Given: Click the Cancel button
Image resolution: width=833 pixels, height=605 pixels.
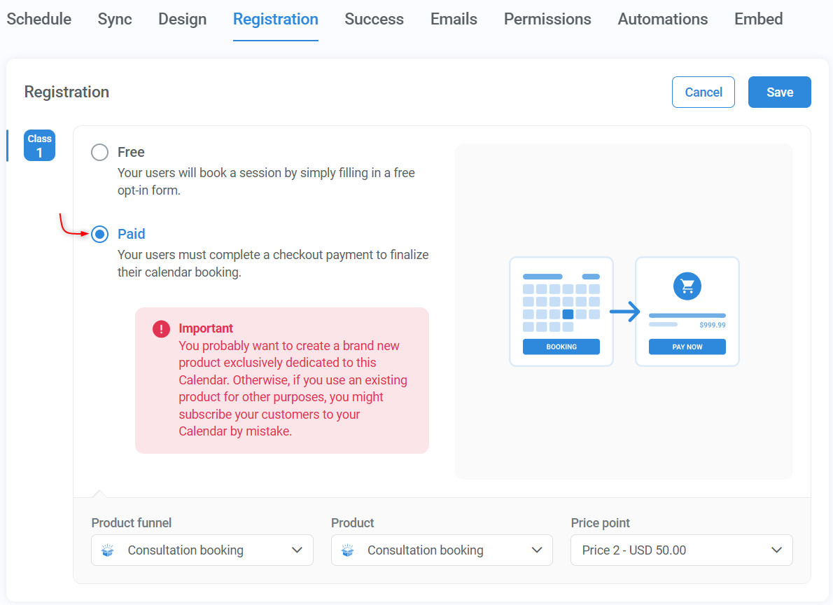Looking at the screenshot, I should tap(703, 92).
